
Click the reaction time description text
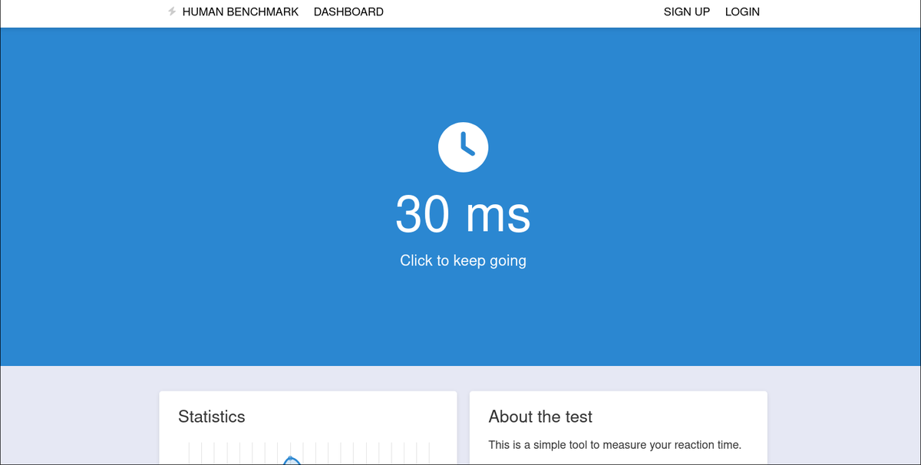(615, 444)
